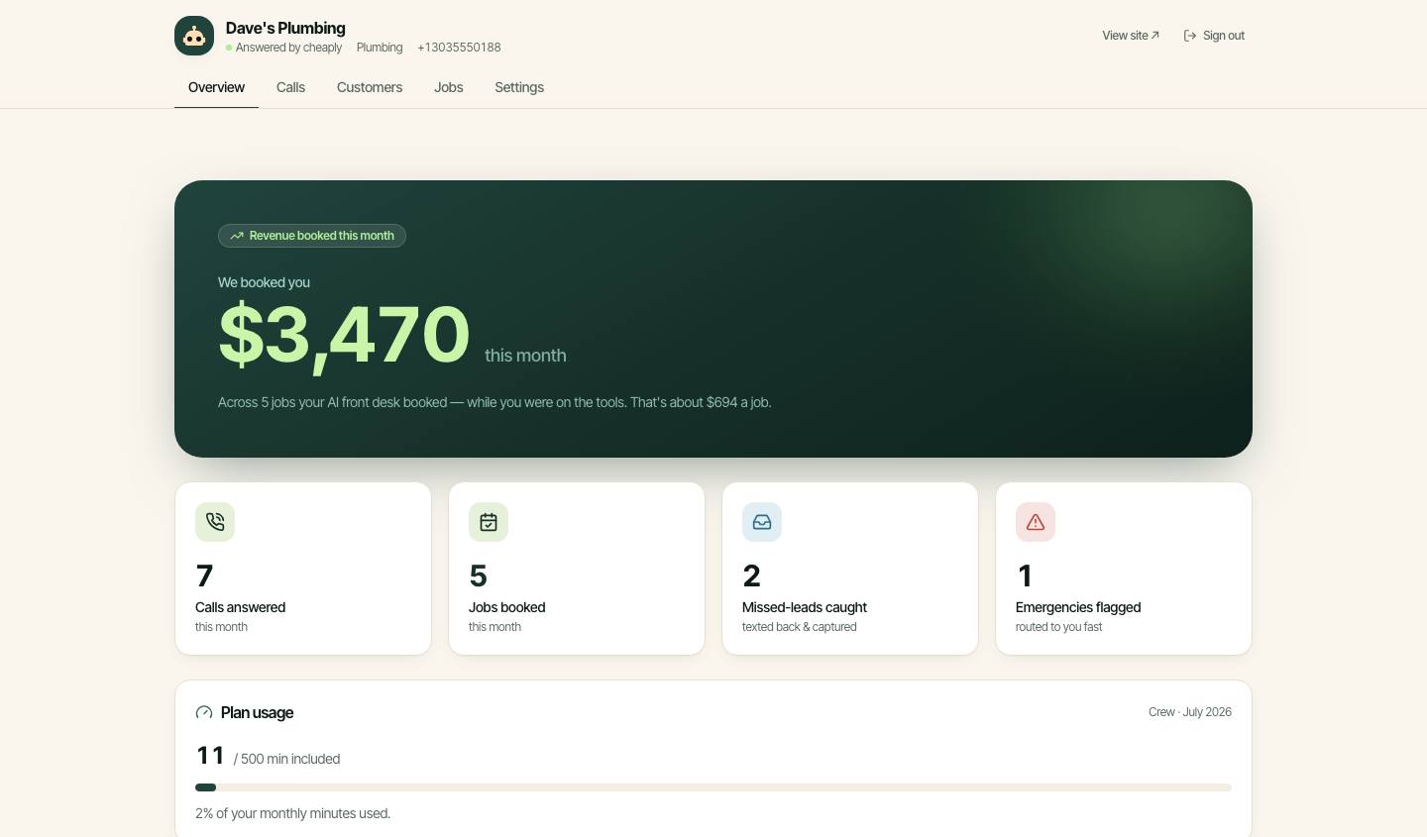Click the Dave's Plumbing robot logo

click(194, 36)
